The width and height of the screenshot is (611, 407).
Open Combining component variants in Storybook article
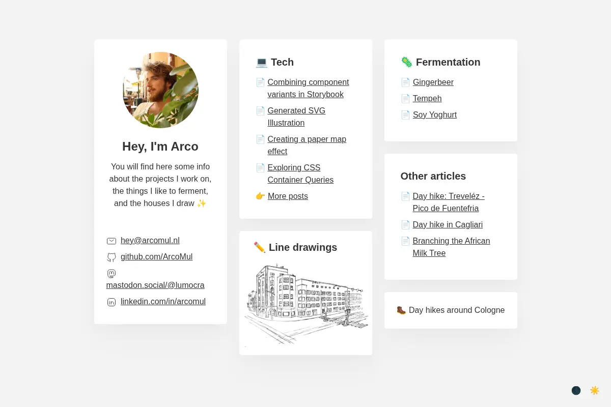(x=308, y=89)
